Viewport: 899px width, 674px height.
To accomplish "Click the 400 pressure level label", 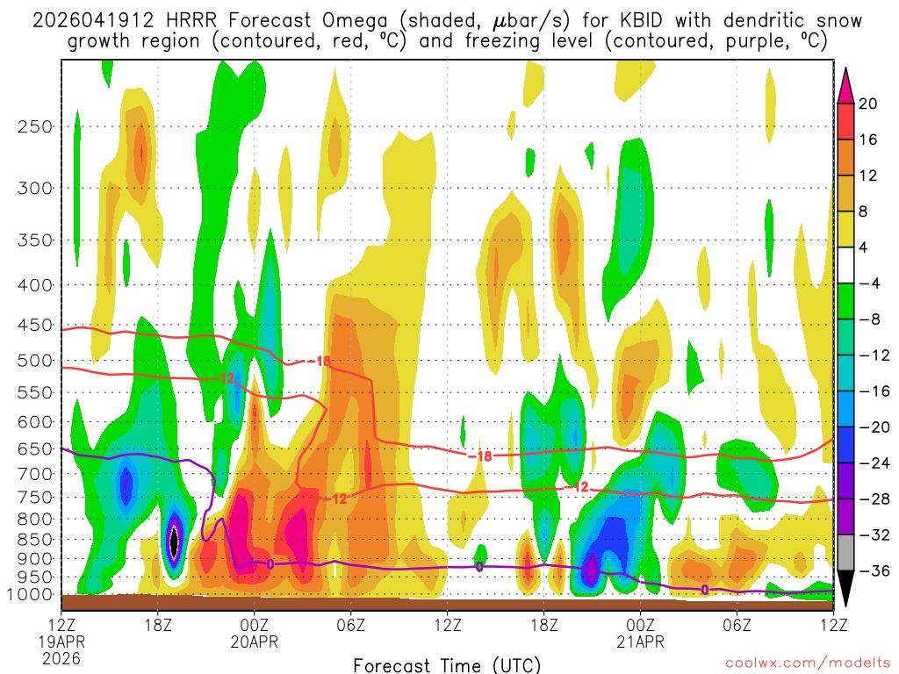I will point(35,285).
